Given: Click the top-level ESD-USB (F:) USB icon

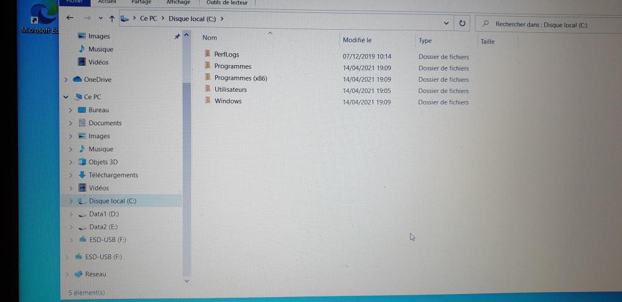Looking at the screenshot, I should (78, 256).
